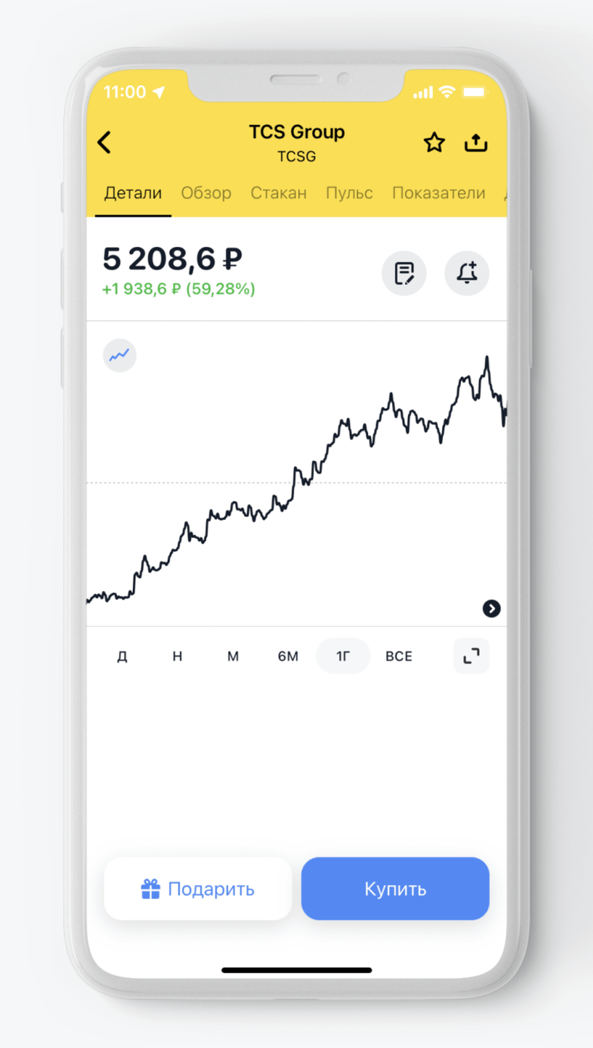Image resolution: width=593 pixels, height=1048 pixels.
Task: Open the share icon
Action: pyautogui.click(x=476, y=142)
